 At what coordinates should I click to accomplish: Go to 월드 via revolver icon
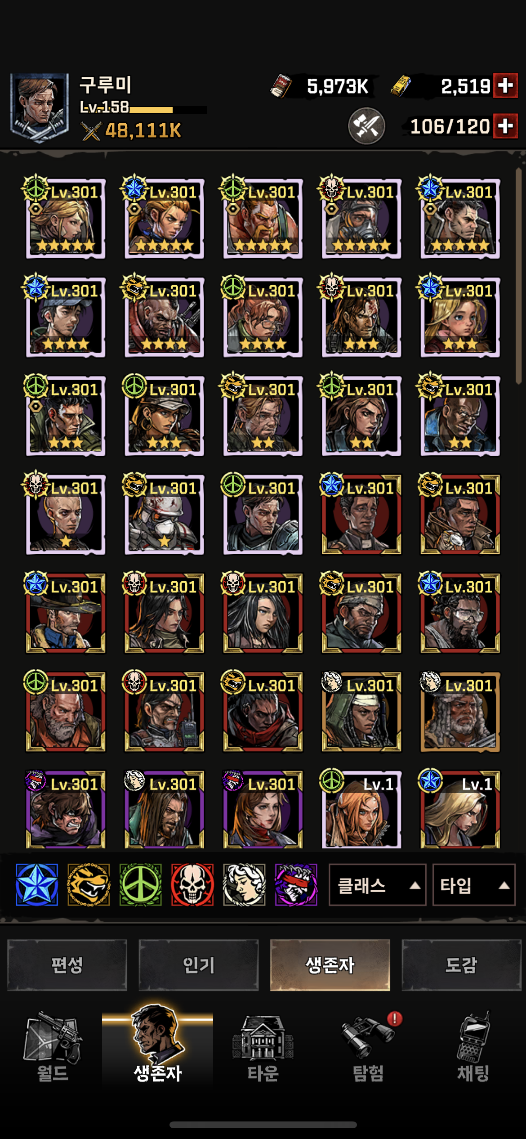(x=53, y=1048)
